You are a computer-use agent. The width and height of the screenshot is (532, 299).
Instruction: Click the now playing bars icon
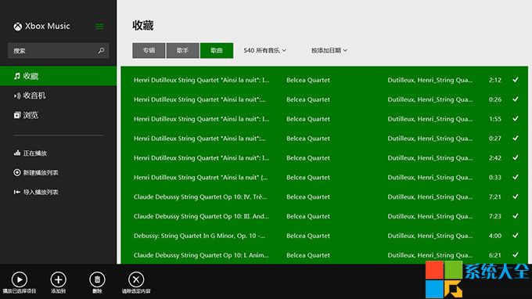click(x=17, y=153)
